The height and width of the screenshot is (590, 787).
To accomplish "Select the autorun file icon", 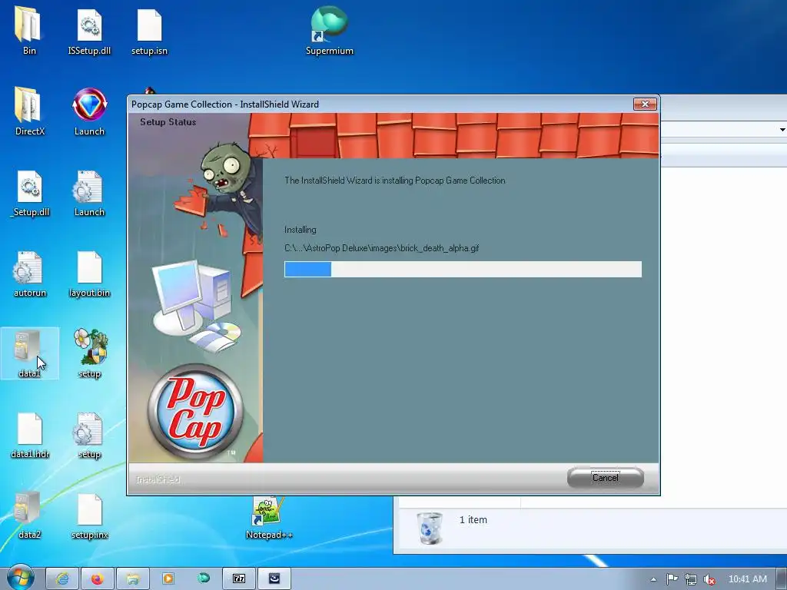I will click(30, 273).
